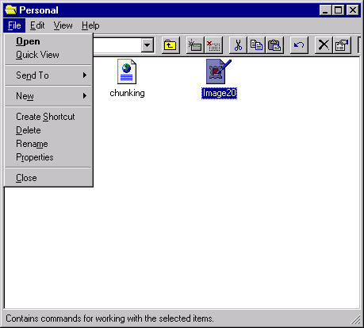Click the Paste clipboard icon

pos(274,45)
